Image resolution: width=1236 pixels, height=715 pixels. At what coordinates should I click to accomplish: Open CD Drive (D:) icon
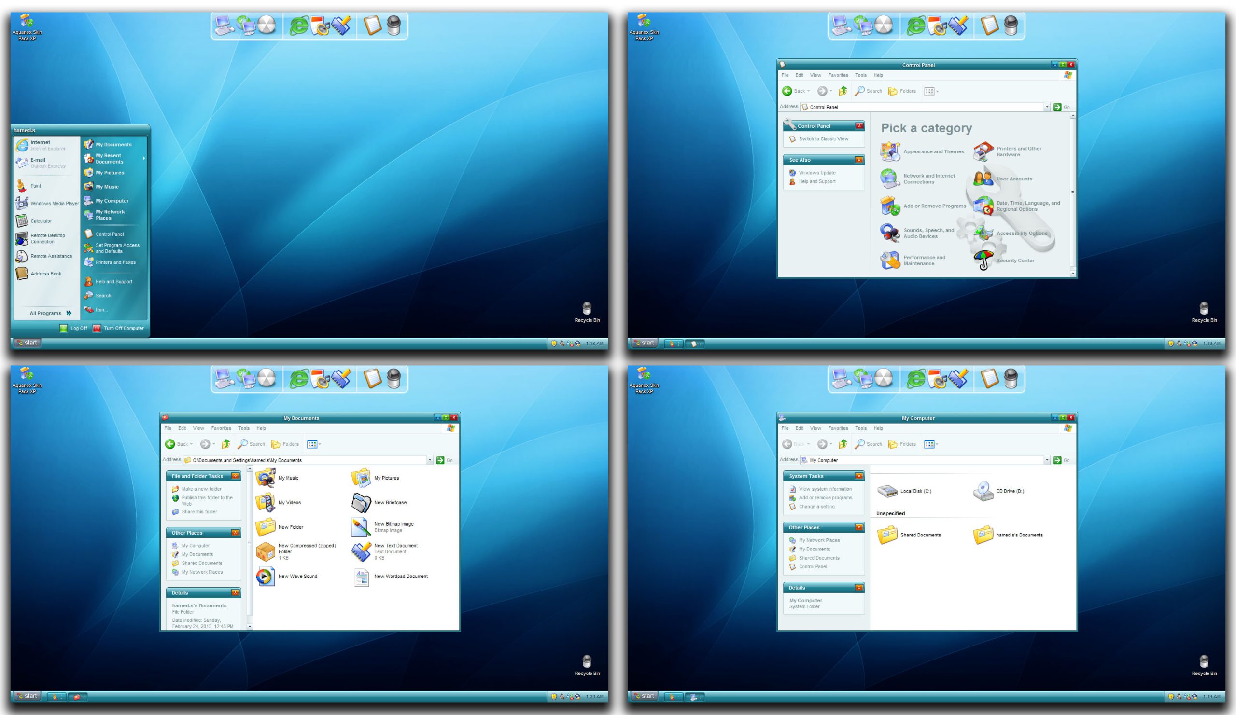[983, 491]
